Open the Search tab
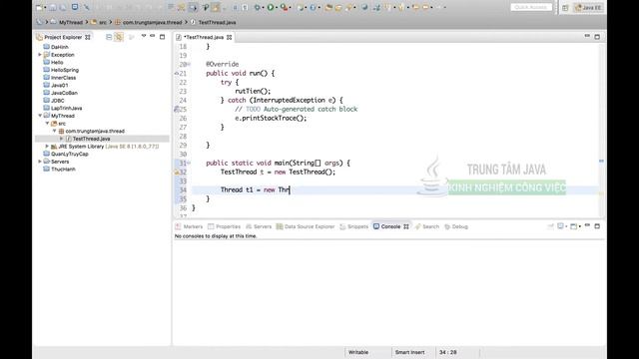 pyautogui.click(x=427, y=226)
